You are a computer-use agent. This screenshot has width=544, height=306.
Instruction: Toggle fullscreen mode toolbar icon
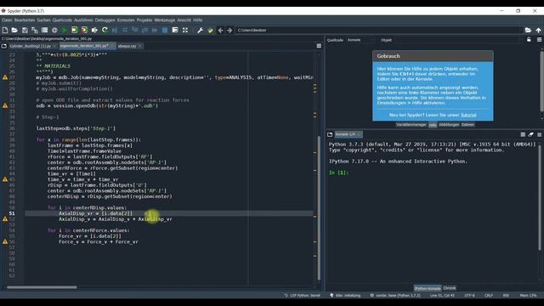(185, 31)
